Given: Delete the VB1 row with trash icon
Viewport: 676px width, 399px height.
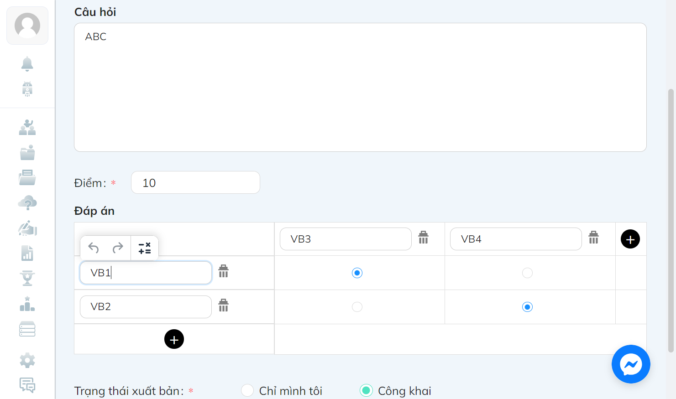Looking at the screenshot, I should coord(223,271).
